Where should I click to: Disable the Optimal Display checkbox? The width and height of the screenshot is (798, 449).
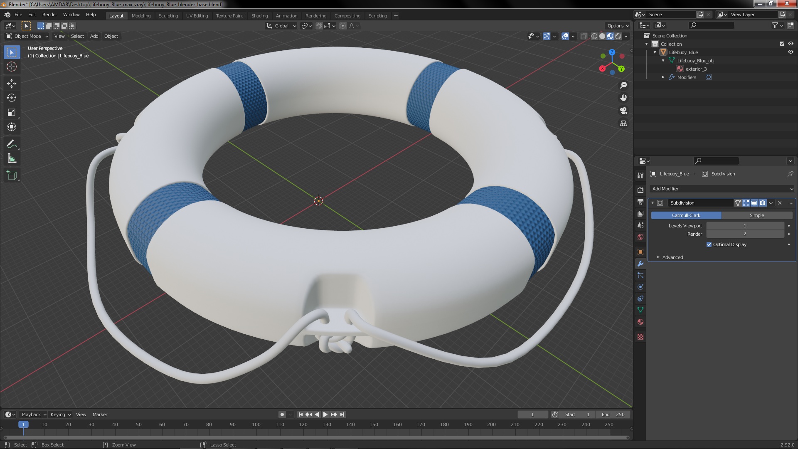point(709,244)
